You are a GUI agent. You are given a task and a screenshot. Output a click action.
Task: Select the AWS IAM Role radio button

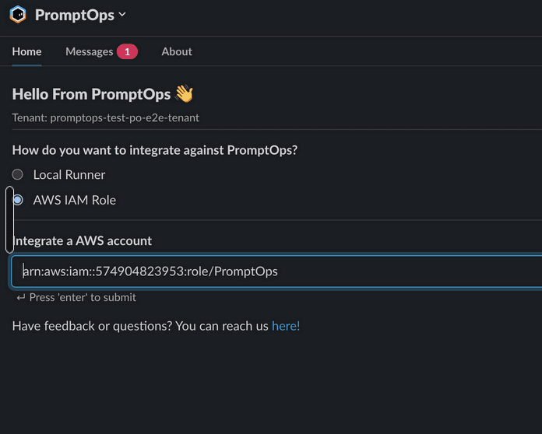coord(18,200)
